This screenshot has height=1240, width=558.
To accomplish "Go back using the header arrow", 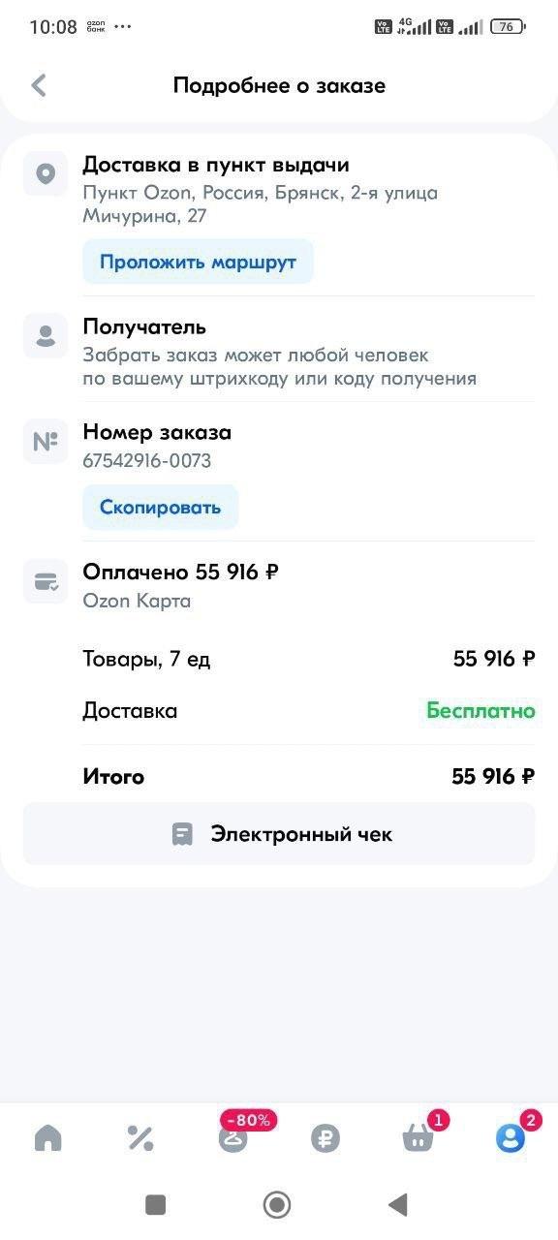I will (39, 85).
